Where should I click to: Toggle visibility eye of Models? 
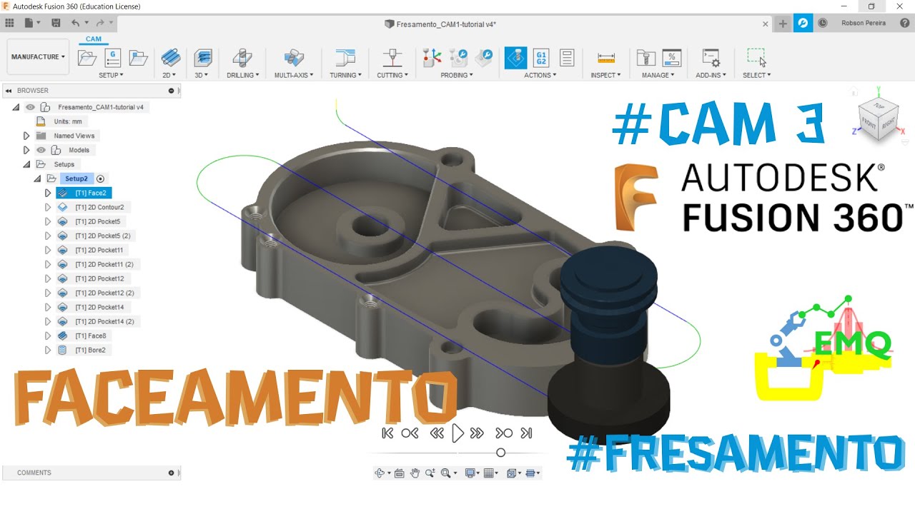click(x=41, y=150)
